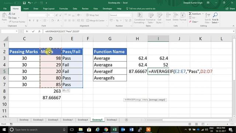236x133 pixels.
Task: Add a new sheet with plus icon
Action: (x=126, y=120)
